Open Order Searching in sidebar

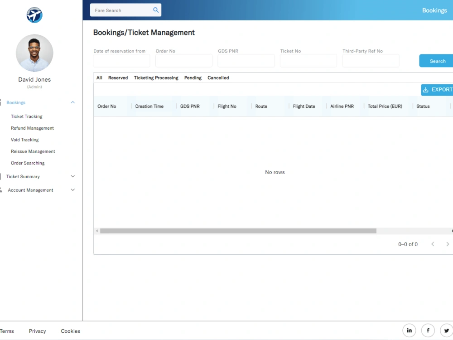(28, 163)
